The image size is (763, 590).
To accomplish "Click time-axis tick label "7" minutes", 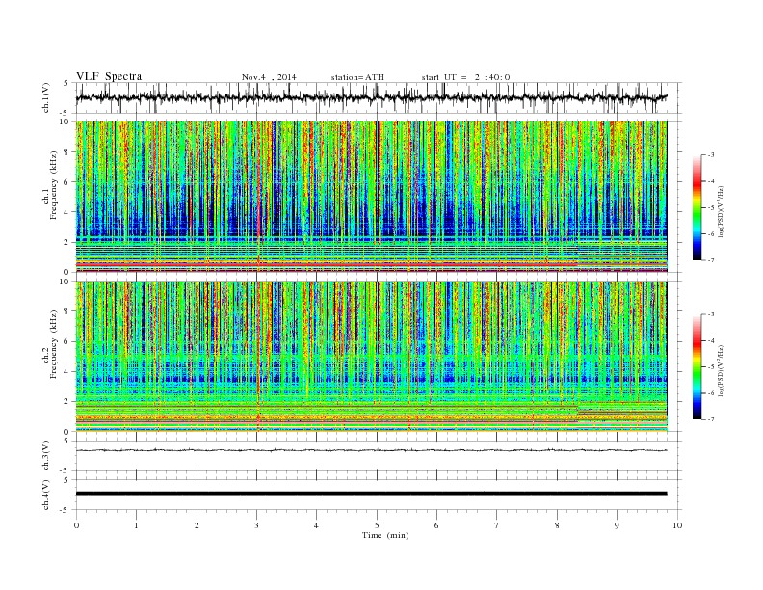I will (x=497, y=525).
